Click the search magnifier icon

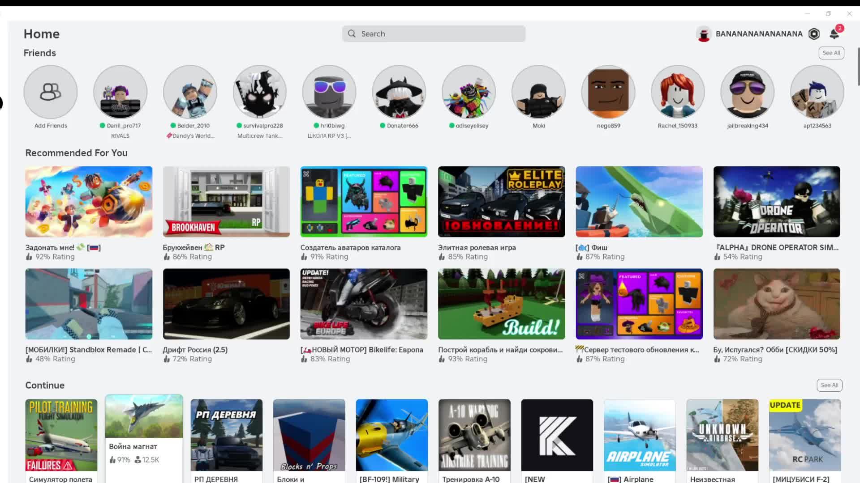(x=352, y=34)
